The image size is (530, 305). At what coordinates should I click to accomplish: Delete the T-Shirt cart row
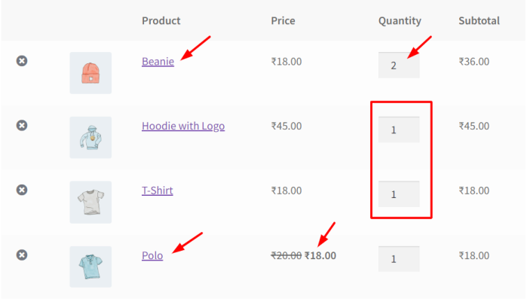click(x=22, y=190)
